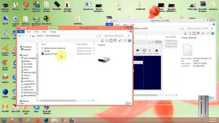This screenshot has width=219, height=123.
Task: Blue globe icon in Removable Disk toolbar
Action: pos(129,40)
